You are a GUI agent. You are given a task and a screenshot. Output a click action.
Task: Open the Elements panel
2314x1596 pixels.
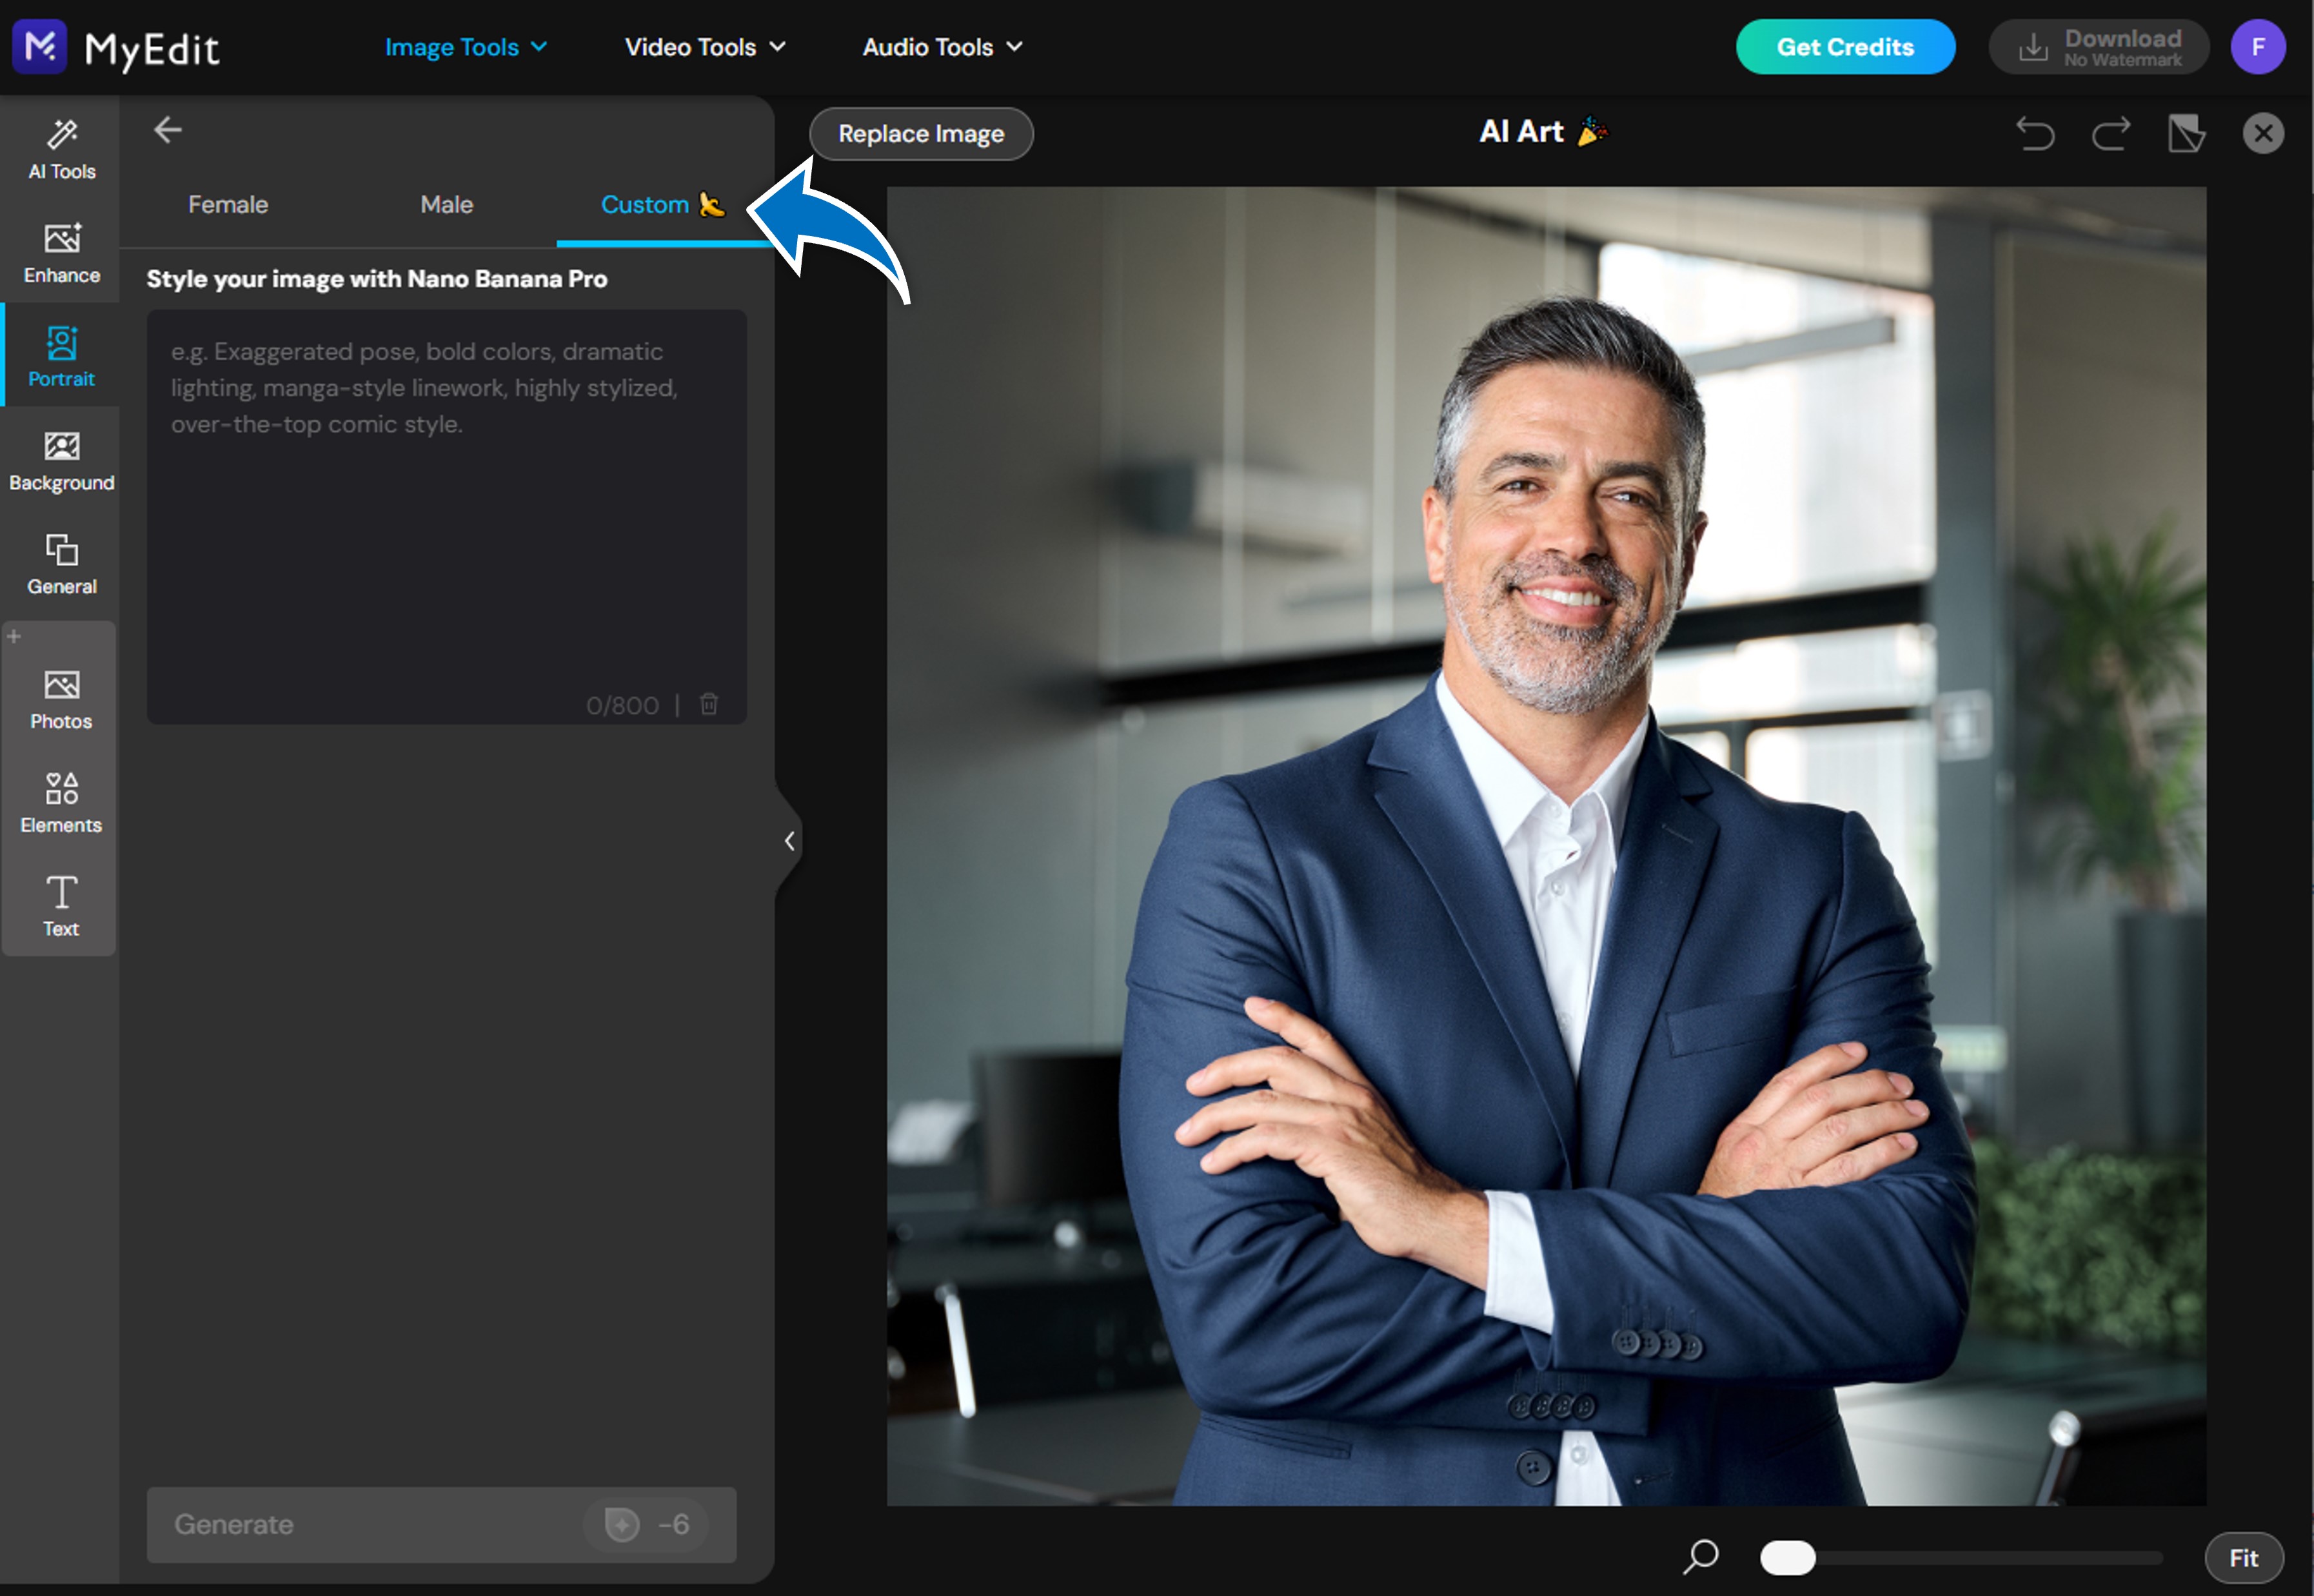tap(61, 802)
